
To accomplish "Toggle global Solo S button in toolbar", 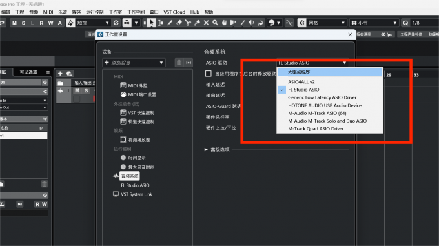I will point(23,23).
